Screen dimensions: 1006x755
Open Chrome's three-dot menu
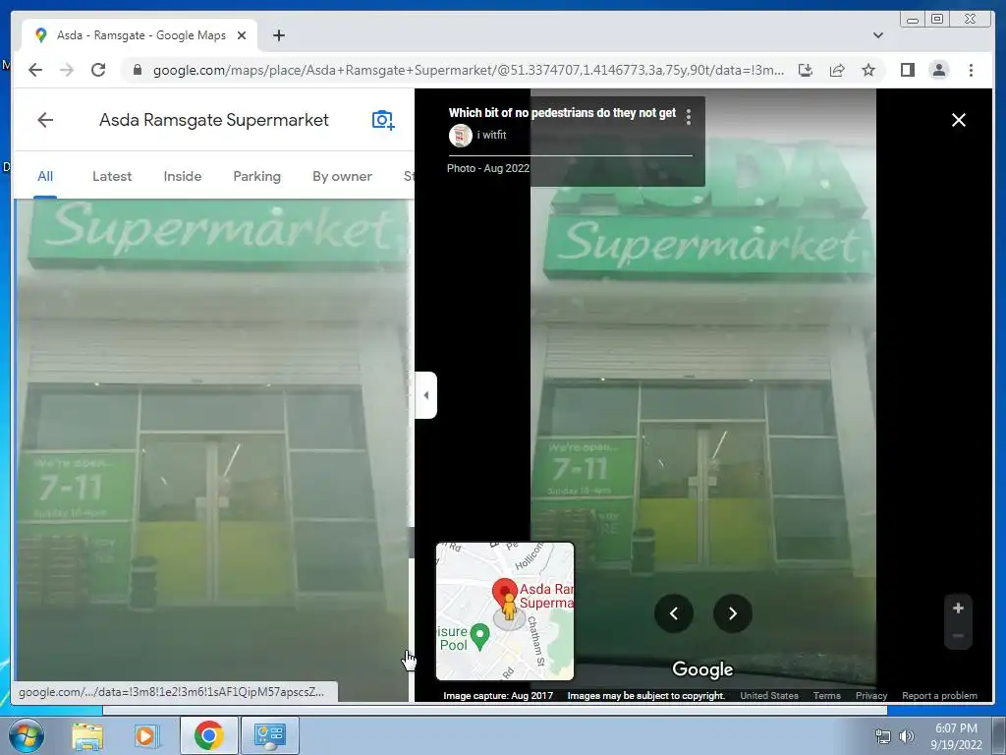click(x=971, y=70)
